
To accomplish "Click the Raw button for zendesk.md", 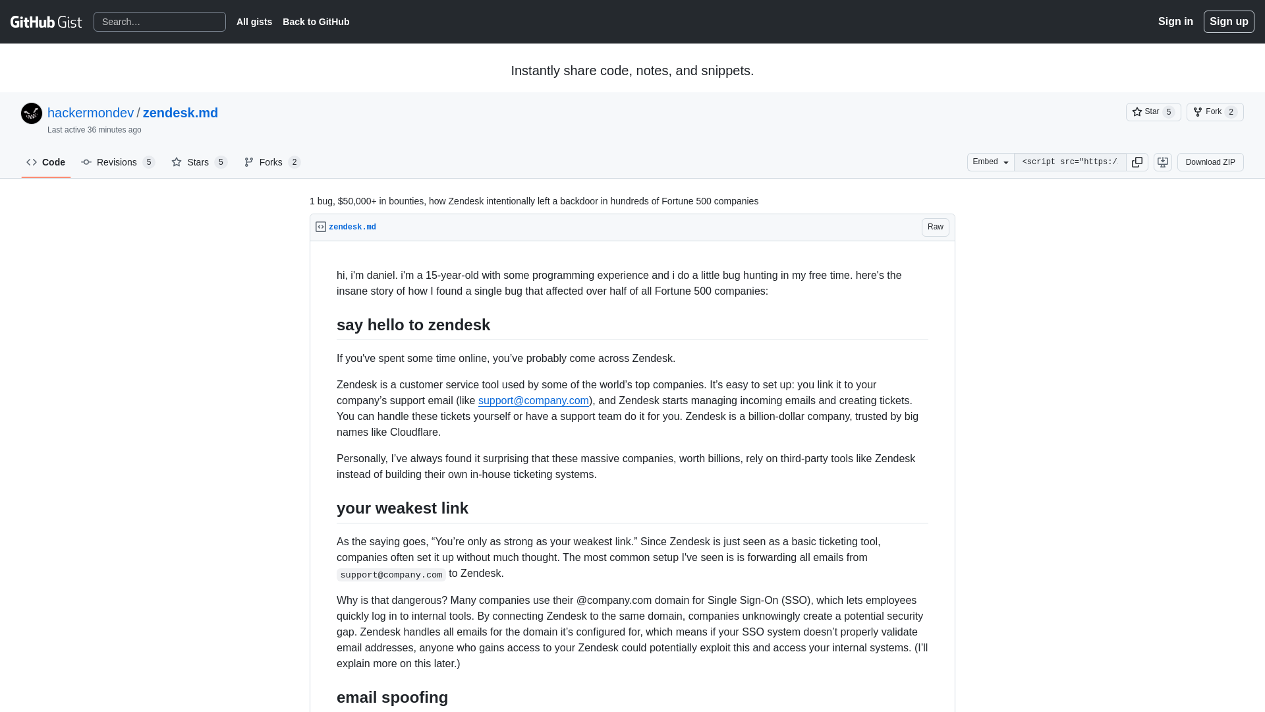I will coord(936,227).
